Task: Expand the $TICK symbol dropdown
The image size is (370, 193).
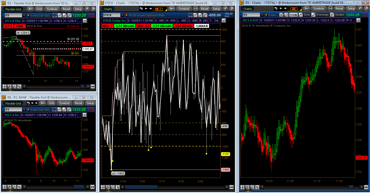Action: 122,15
